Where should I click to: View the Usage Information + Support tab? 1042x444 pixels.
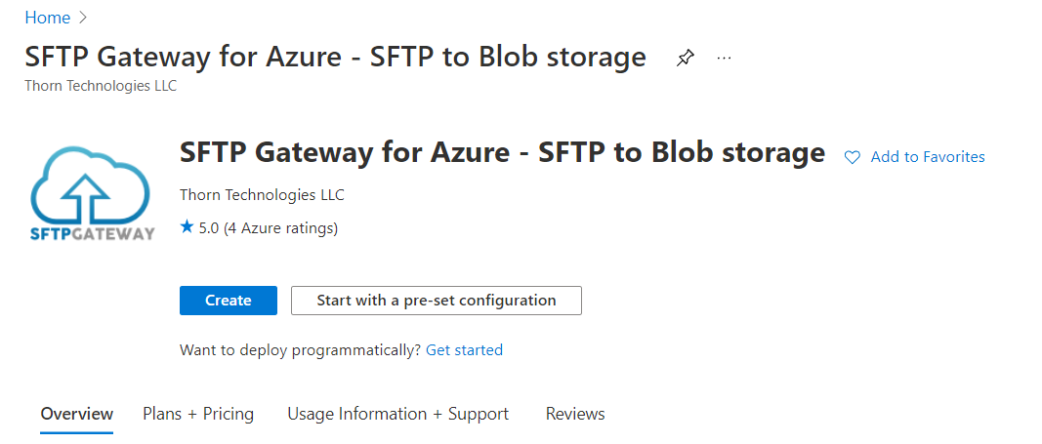pyautogui.click(x=398, y=414)
